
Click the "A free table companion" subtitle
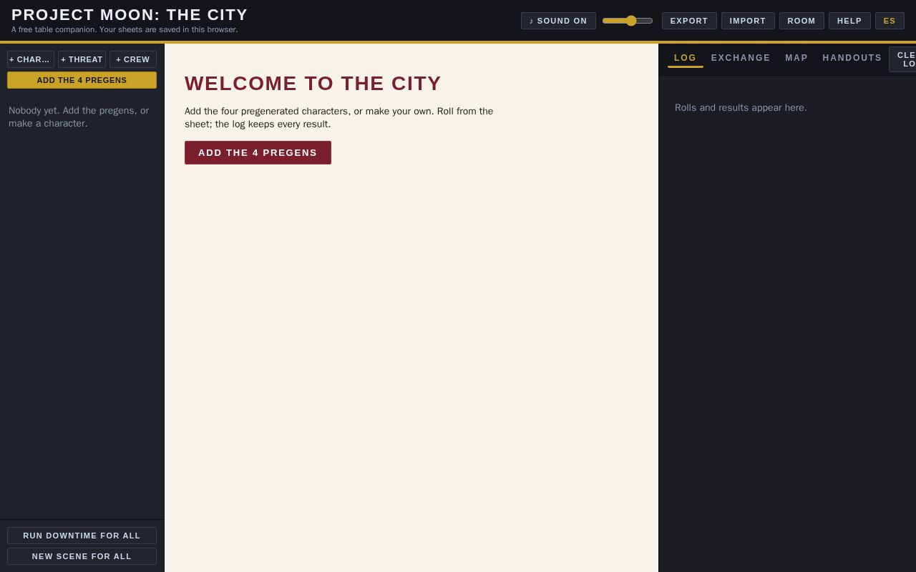click(x=125, y=30)
